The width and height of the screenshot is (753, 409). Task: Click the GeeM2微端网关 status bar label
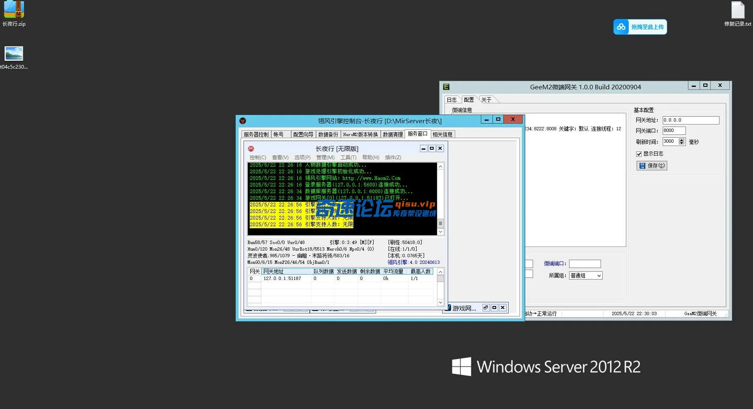click(x=700, y=313)
